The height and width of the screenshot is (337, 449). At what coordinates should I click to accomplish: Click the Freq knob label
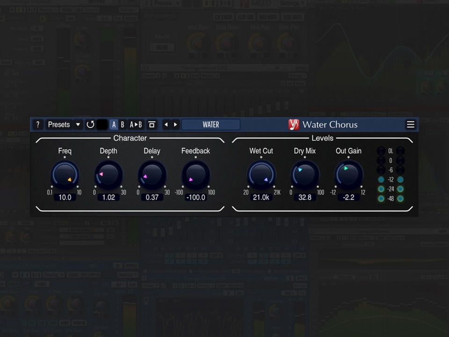pyautogui.click(x=65, y=151)
